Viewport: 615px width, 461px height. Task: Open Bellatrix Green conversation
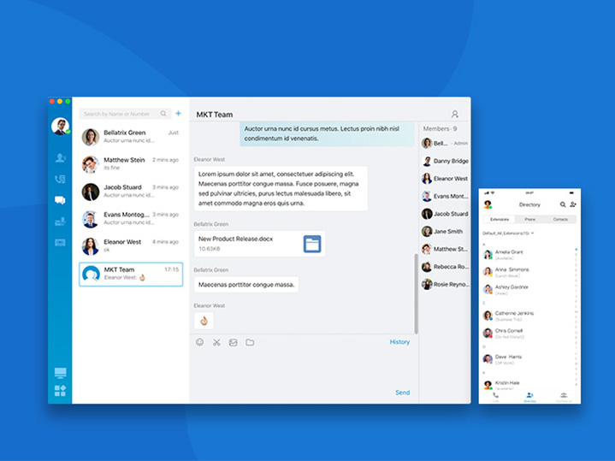[131, 137]
